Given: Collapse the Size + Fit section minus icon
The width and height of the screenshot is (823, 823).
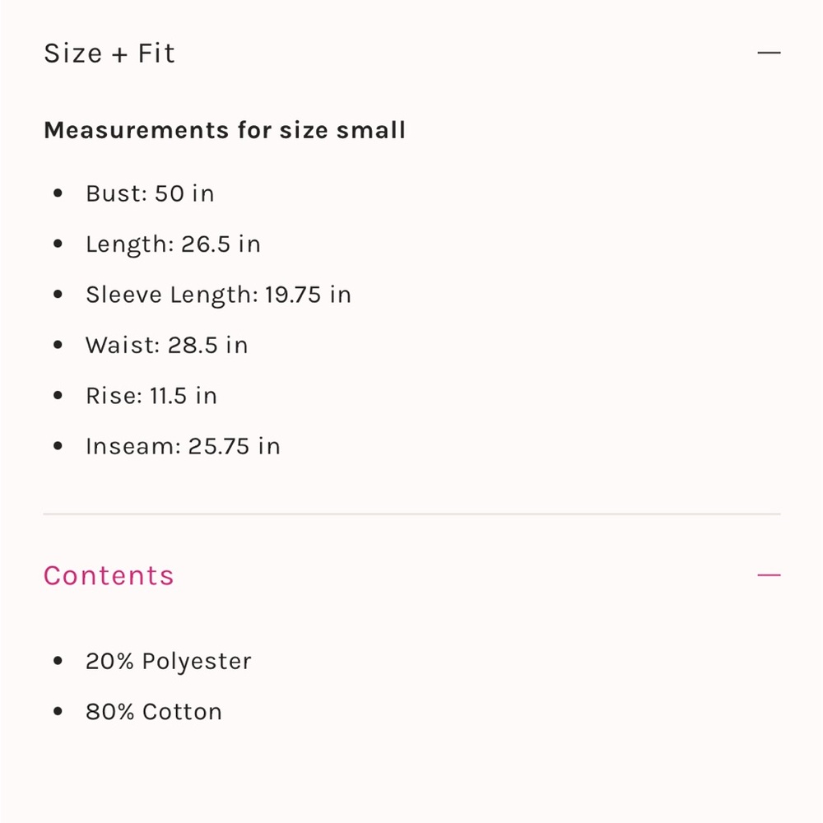Looking at the screenshot, I should click(769, 53).
